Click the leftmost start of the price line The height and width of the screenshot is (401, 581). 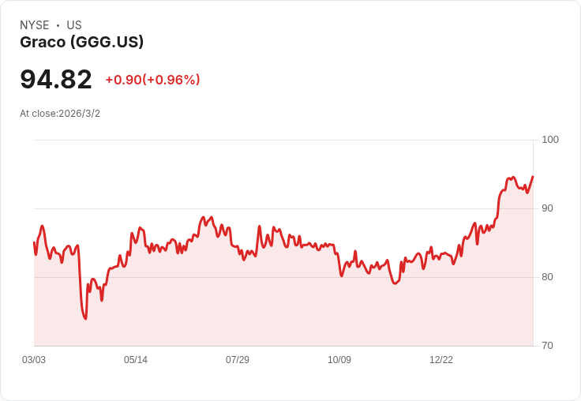34,242
